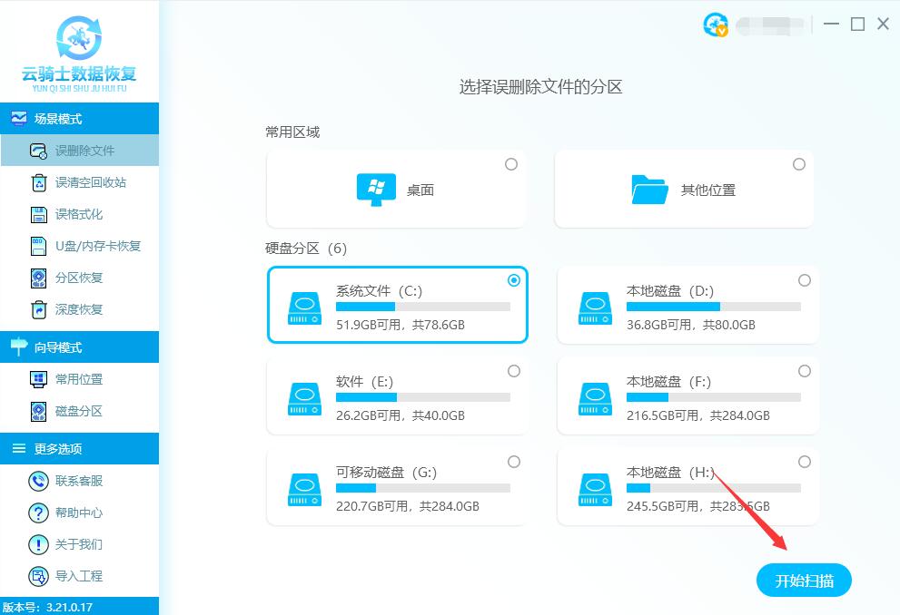
Task: Open U盘/内存卡恢复 mode
Action: tap(80, 246)
